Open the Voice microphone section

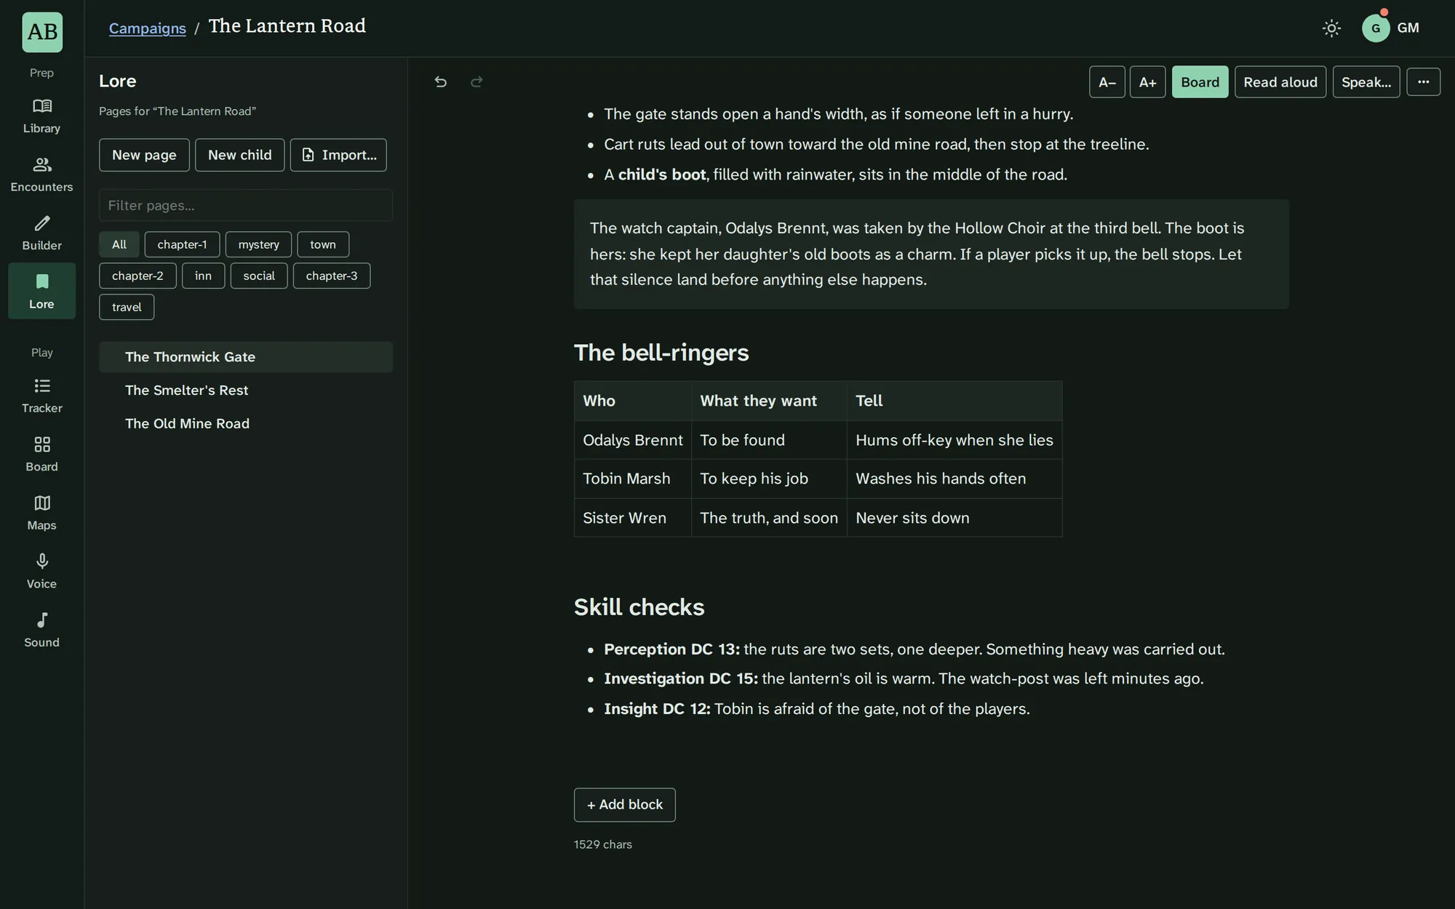pos(41,572)
